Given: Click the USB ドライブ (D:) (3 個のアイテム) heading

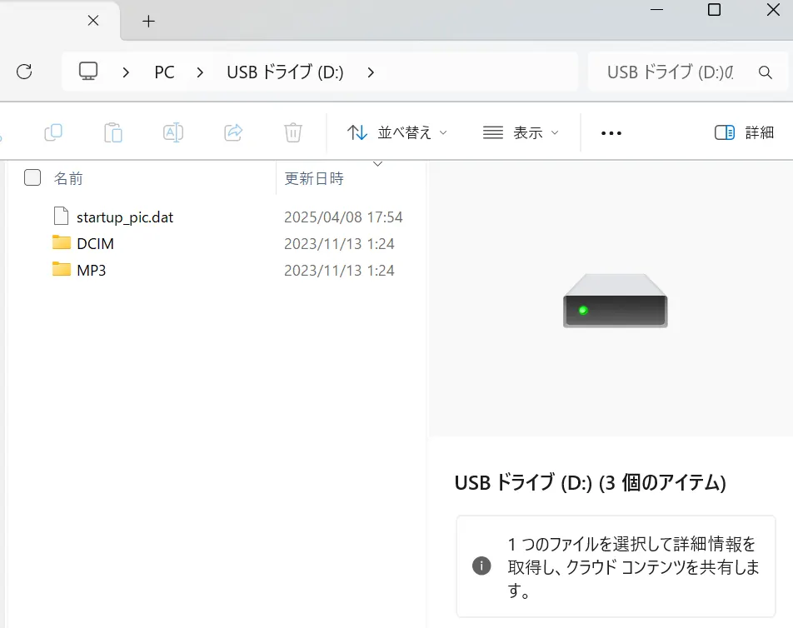Looking at the screenshot, I should point(591,483).
